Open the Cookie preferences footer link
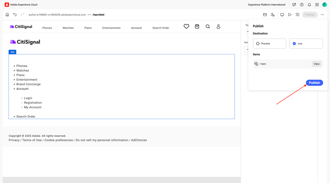The image size is (330, 183). pyautogui.click(x=59, y=140)
